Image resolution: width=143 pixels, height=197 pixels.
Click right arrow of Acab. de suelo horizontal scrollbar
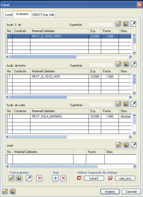(x=130, y=137)
